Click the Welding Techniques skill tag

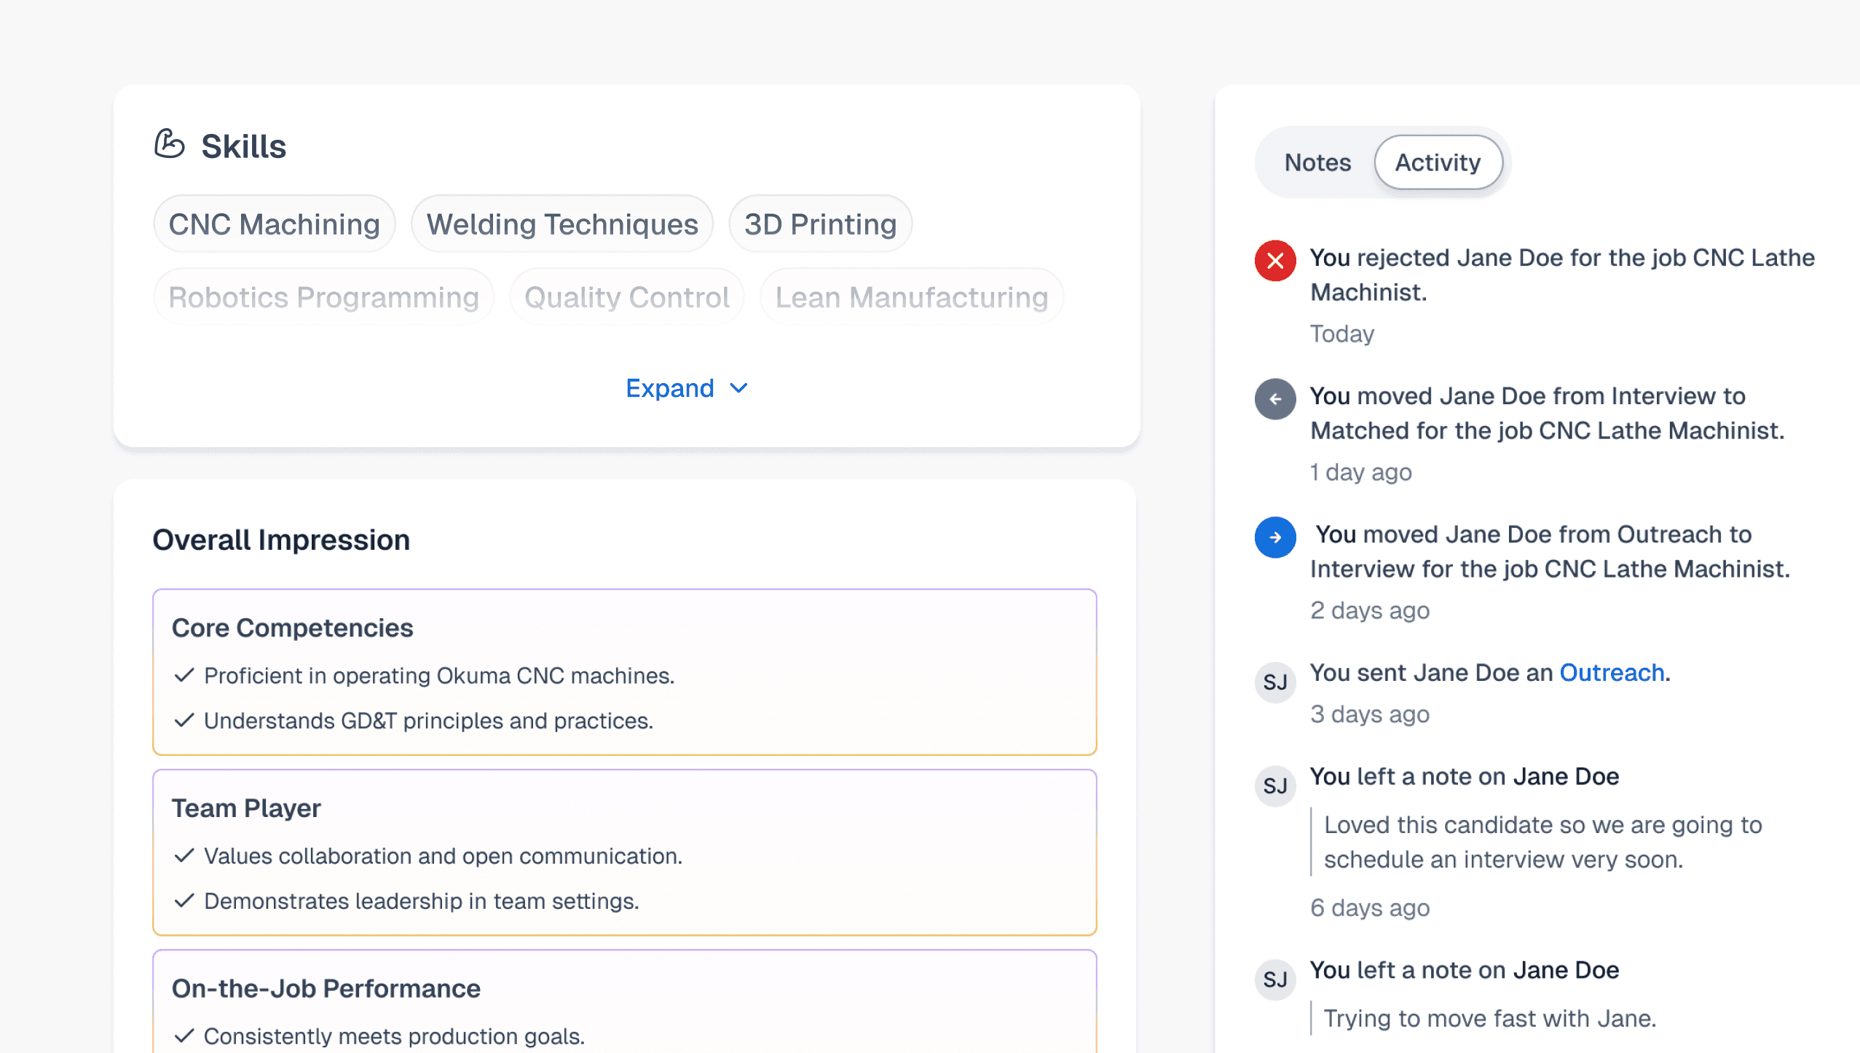point(561,224)
